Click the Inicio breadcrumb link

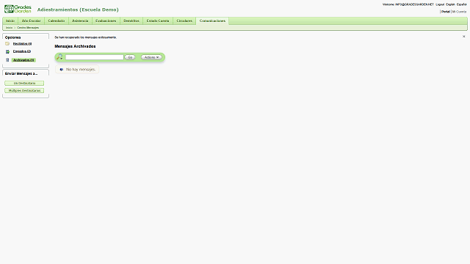[10, 28]
